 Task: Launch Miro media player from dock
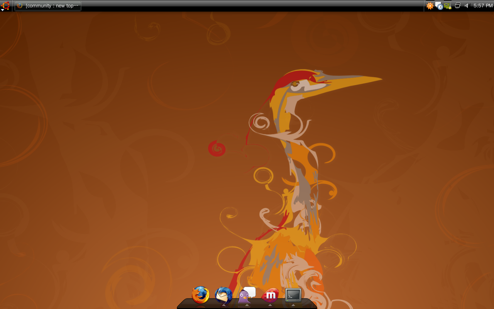tap(270, 295)
